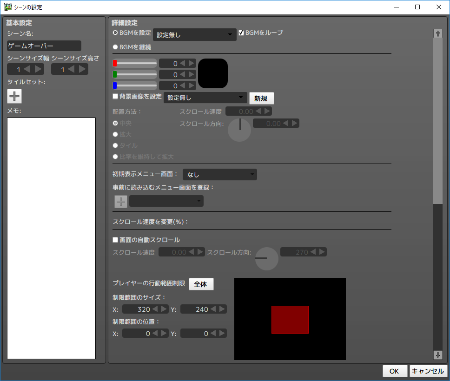Viewport: 450px width, 381px height.
Task: Click the 全体 button for player movement range
Action: [201, 284]
